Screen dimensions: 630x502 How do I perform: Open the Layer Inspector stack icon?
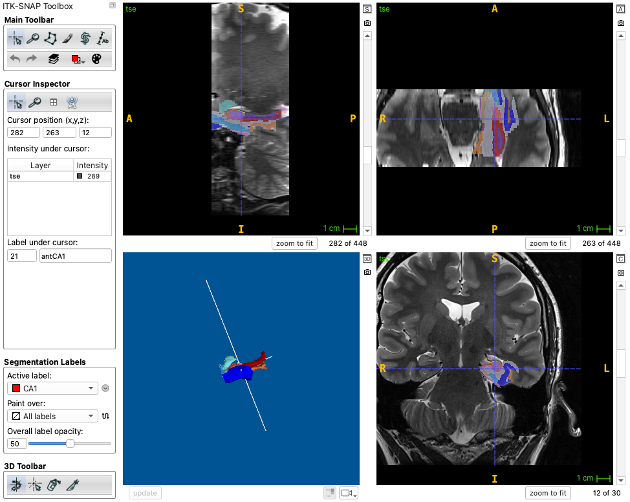(x=54, y=59)
